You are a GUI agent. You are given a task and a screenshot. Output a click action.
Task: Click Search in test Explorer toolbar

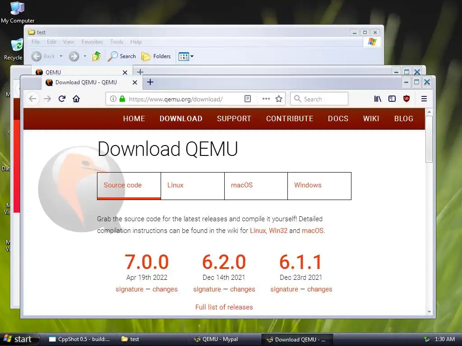(122, 56)
